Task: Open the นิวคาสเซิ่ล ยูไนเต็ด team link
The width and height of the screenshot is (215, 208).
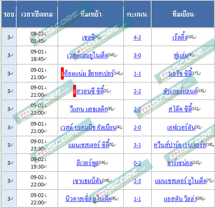Action: pyautogui.click(x=88, y=199)
